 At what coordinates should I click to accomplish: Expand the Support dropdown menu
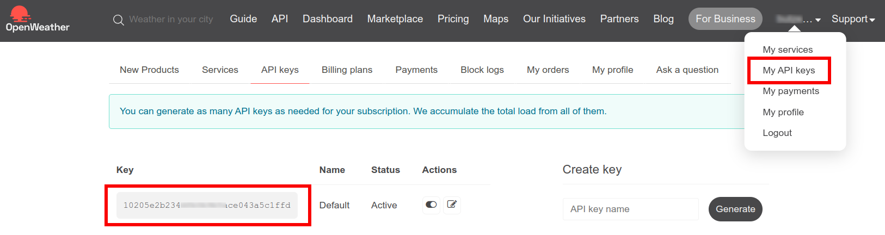(x=853, y=19)
